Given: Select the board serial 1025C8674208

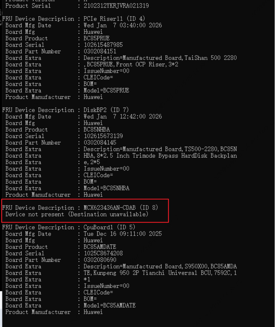Looking at the screenshot, I should (103, 254).
